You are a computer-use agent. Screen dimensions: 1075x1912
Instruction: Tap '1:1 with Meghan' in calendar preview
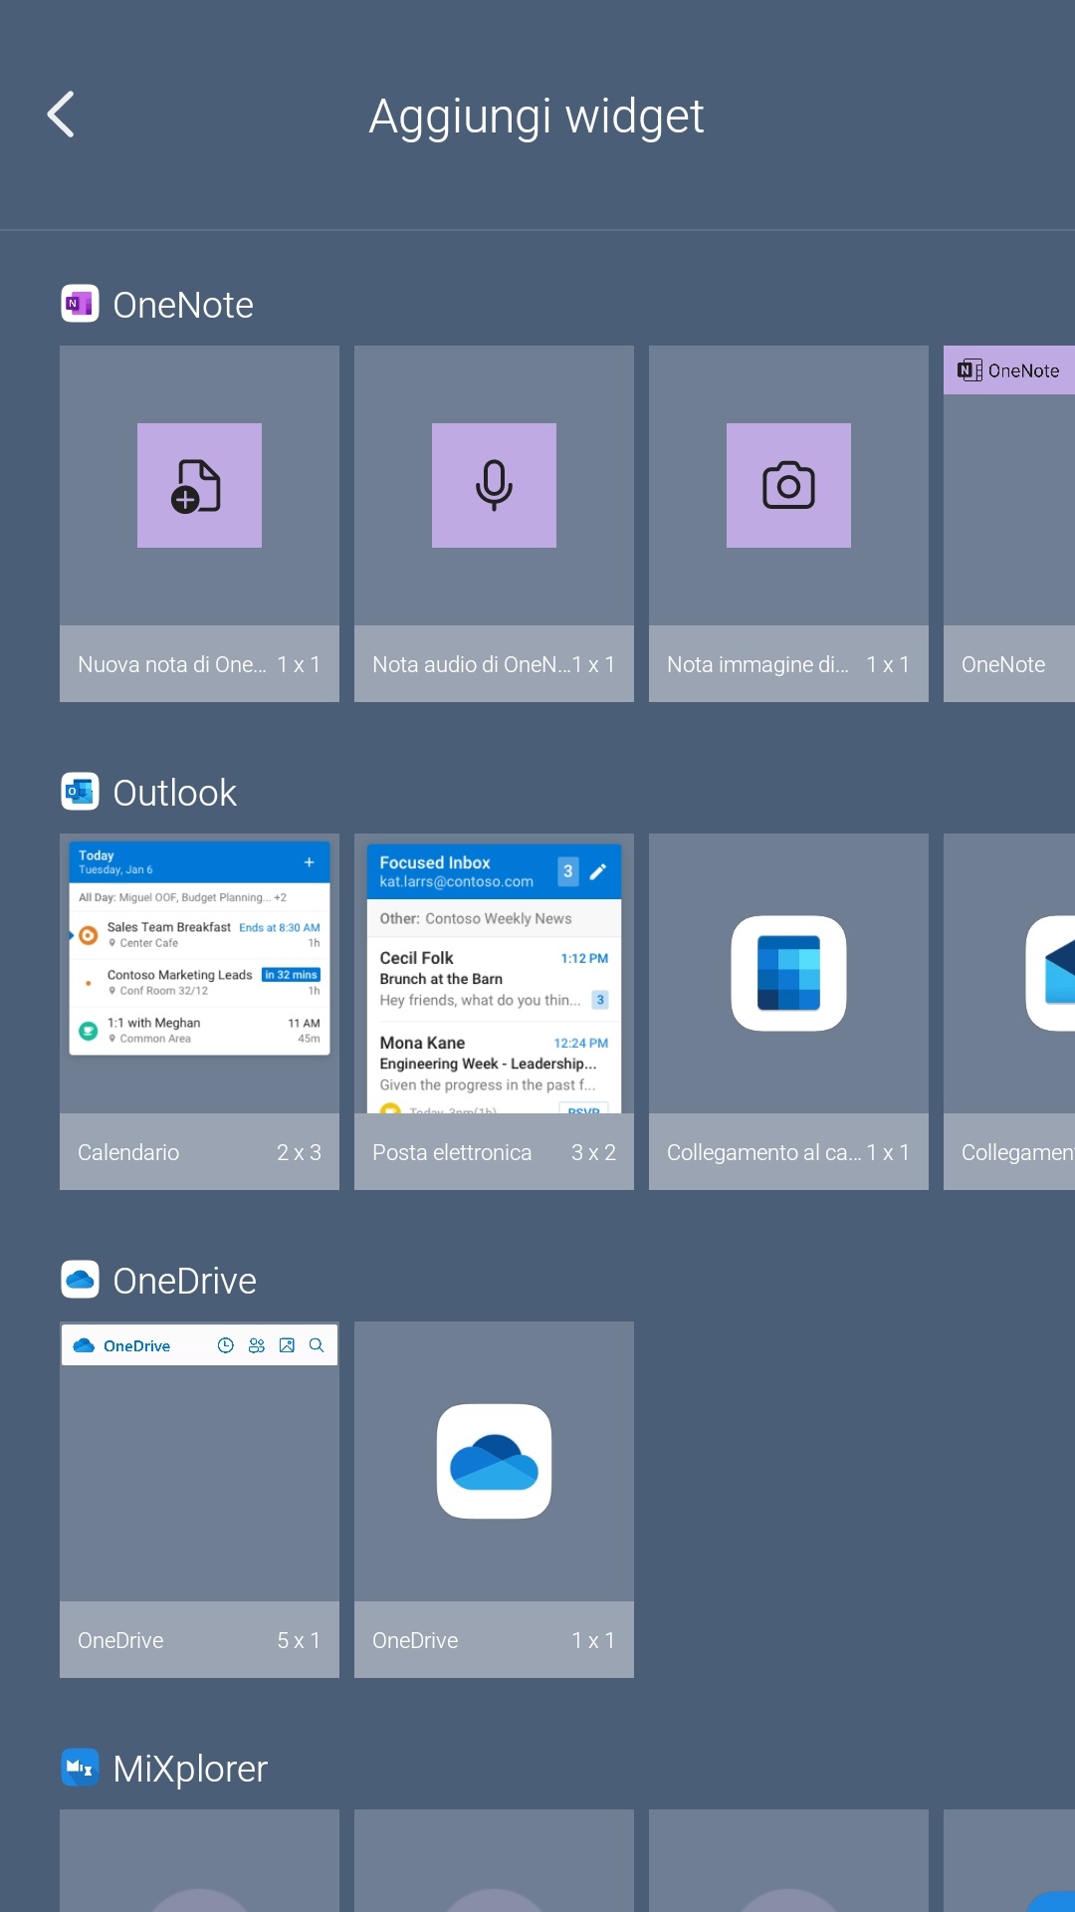point(154,1023)
